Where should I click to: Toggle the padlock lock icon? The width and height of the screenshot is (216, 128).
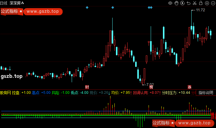tap(200, 3)
